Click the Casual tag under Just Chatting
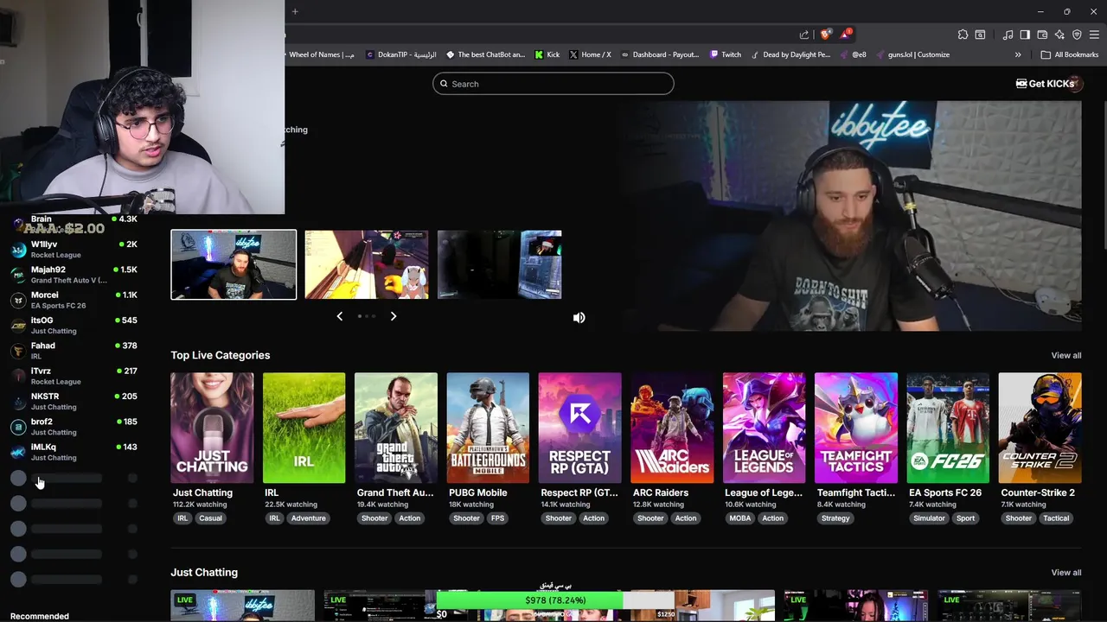This screenshot has height=622, width=1107. pos(210,518)
